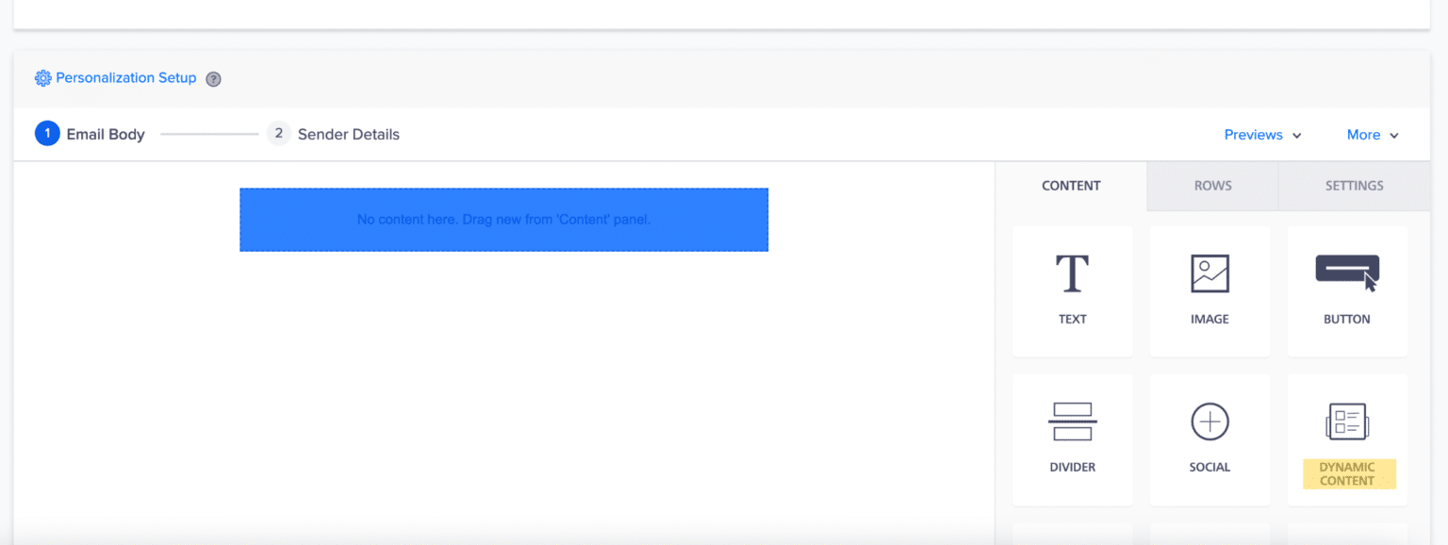
Task: Switch to the Settings tab
Action: point(1353,186)
